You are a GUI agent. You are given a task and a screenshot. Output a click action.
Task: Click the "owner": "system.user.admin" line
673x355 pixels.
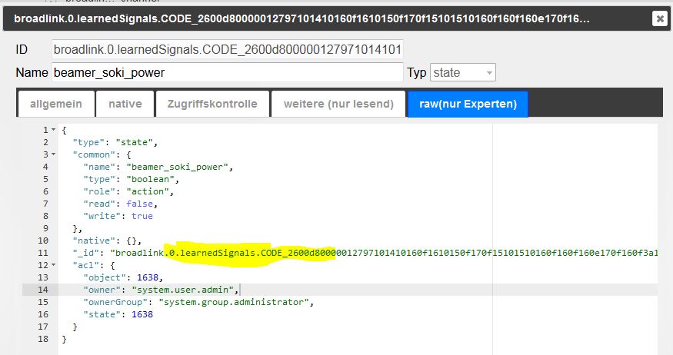pos(161,290)
